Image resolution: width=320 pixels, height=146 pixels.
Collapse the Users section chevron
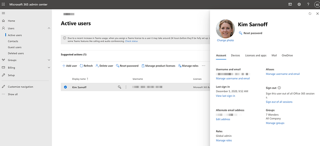tap(49, 28)
